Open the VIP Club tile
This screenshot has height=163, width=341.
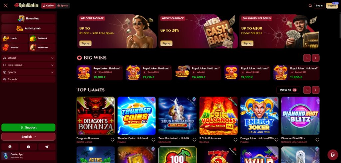tap(15, 47)
